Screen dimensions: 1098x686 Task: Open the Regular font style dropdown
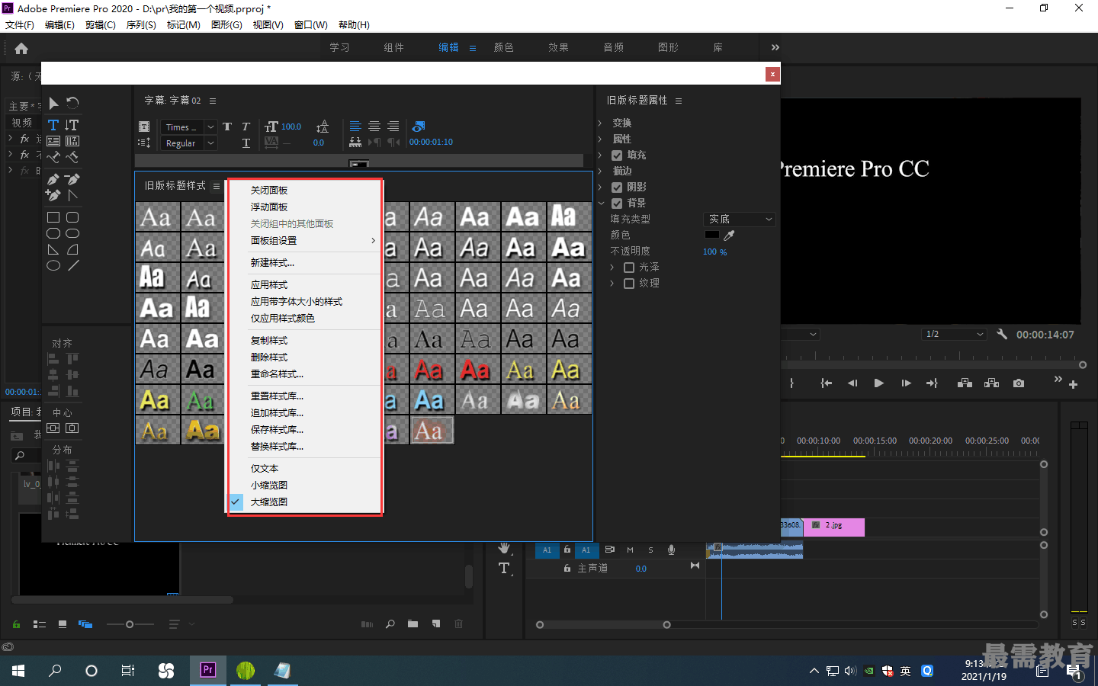[x=189, y=143]
